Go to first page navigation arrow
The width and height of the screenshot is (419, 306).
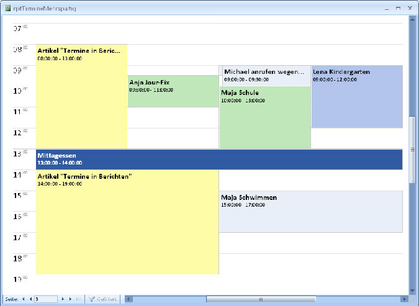pyautogui.click(x=24, y=299)
